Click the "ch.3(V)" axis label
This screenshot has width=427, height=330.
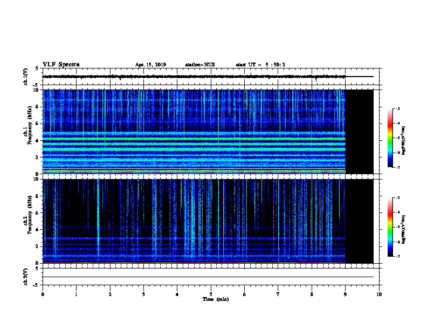pos(25,277)
